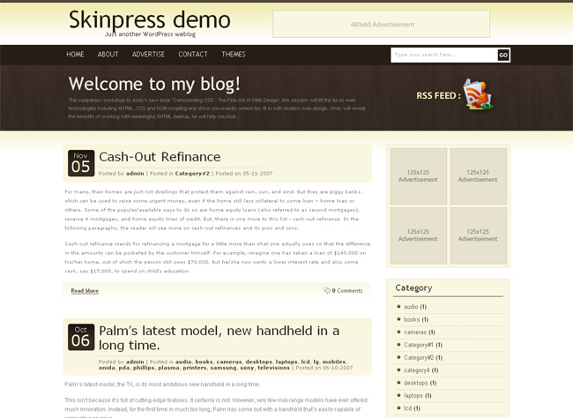
Task: Open Palm's latest model post title
Action: pos(220,338)
